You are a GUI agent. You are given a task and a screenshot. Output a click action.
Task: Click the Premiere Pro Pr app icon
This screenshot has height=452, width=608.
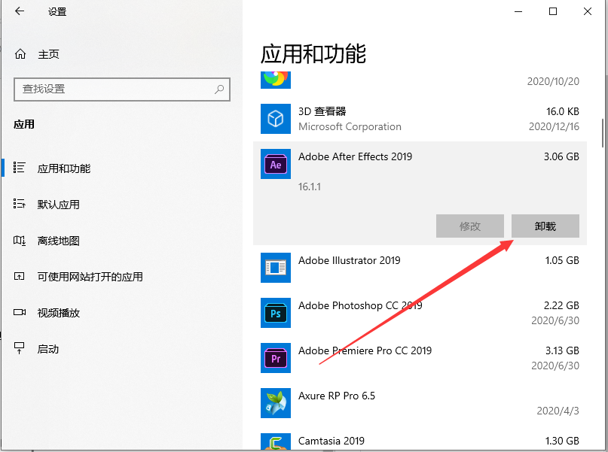click(275, 358)
